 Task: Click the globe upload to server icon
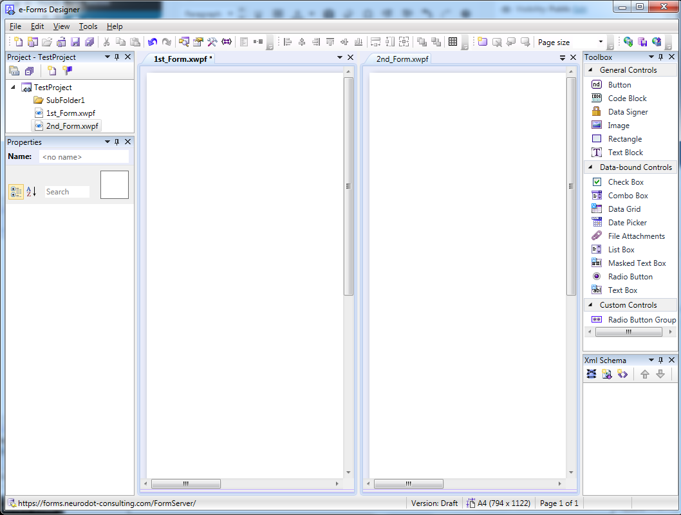657,42
